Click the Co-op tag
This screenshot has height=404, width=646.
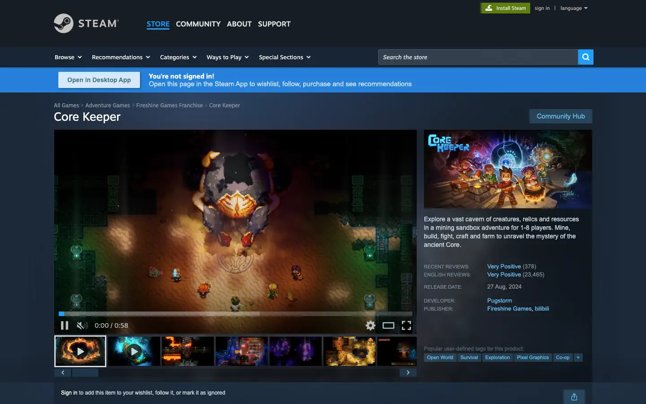[x=563, y=357]
